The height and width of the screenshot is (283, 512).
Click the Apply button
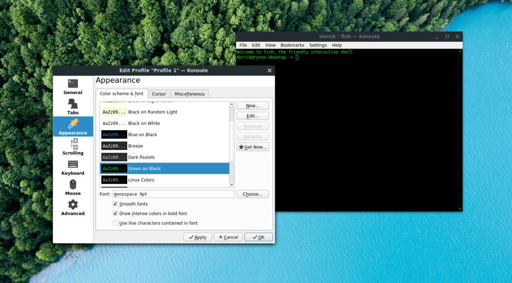(x=198, y=237)
